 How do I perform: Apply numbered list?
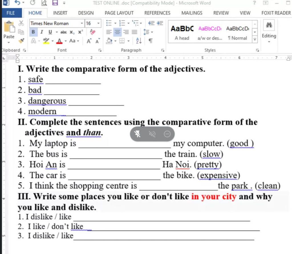click(x=122, y=23)
